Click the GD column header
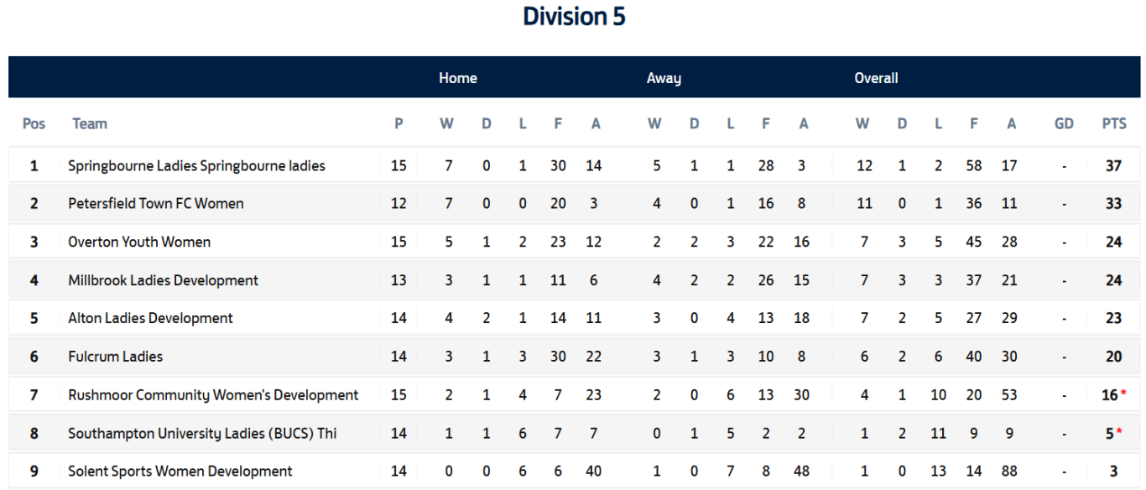 (1064, 123)
